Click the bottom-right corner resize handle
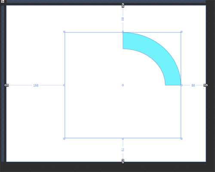The height and width of the screenshot is (172, 215). [x=181, y=138]
